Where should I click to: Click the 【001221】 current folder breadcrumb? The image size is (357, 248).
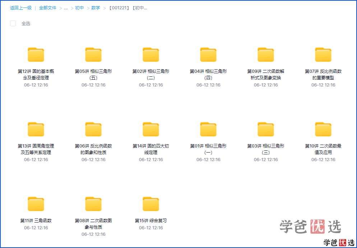(128, 8)
